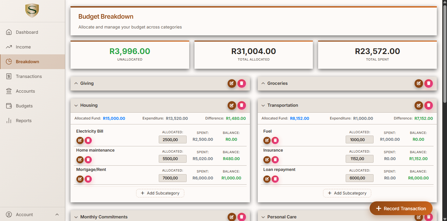Click the edit icon for Electricity Bill subcategory
The width and height of the screenshot is (447, 221).
(80, 140)
